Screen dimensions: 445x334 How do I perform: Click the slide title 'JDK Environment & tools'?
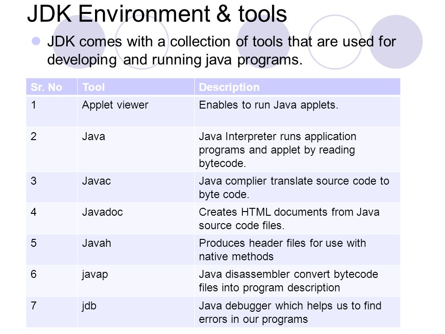tap(157, 13)
